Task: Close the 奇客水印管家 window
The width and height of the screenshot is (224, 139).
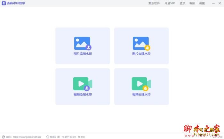Action: pos(220,3)
